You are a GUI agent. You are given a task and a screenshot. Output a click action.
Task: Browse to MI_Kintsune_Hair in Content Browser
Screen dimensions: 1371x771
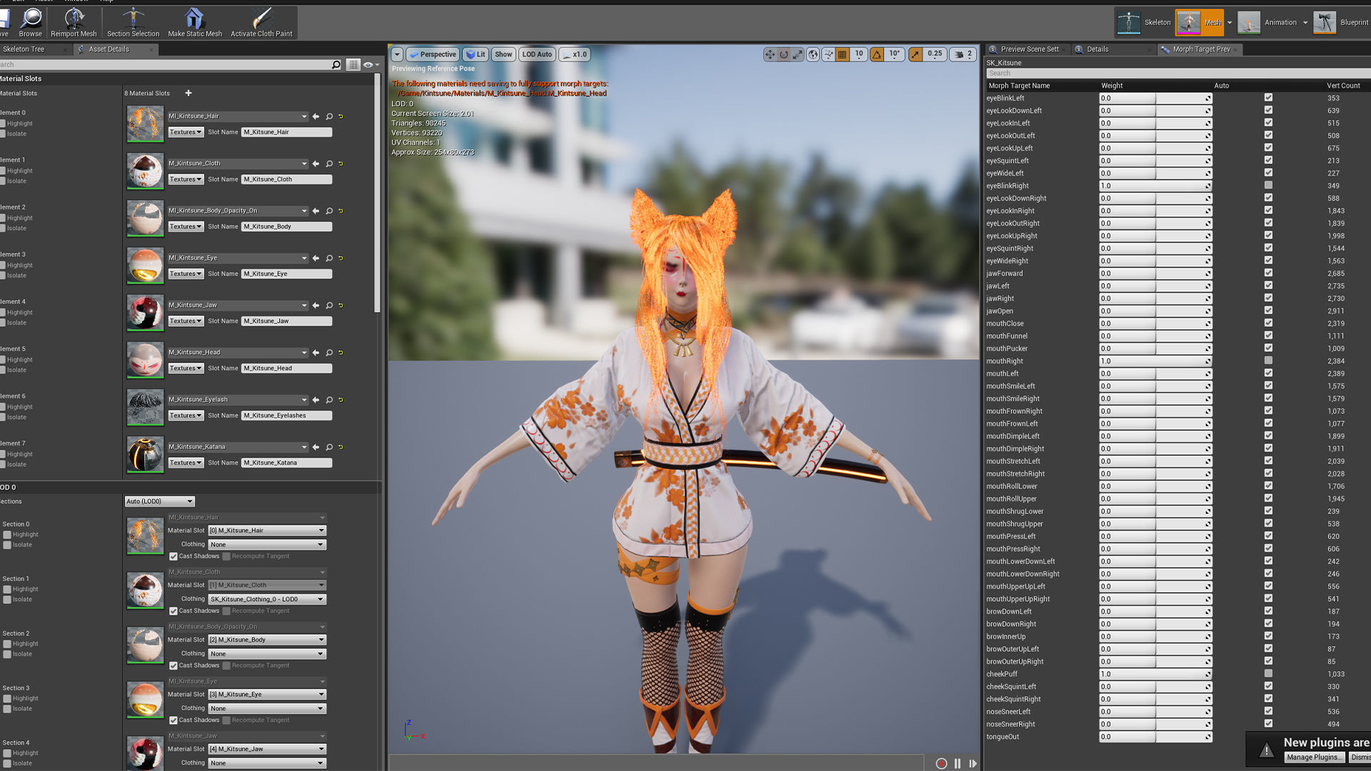(x=329, y=116)
